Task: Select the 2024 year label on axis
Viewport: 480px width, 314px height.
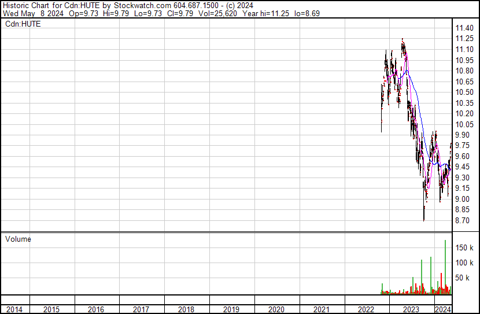Action: click(443, 309)
